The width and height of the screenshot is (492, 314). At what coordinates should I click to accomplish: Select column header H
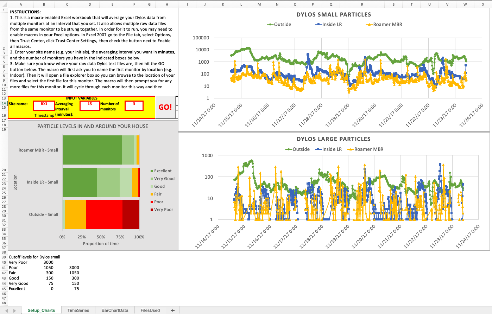[167, 4]
